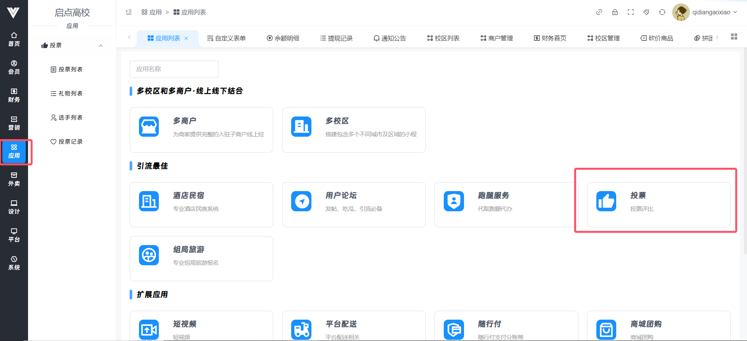
Task: Go to 首页 in left sidebar
Action: 14,39
